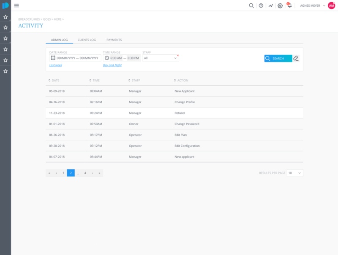The image size is (338, 255).
Task: Switch to the Payments tab
Action: click(114, 40)
